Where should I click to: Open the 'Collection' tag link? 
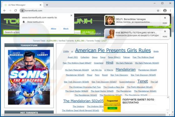pyautogui.click(x=85, y=57)
